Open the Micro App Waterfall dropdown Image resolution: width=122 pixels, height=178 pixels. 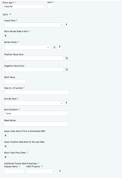pos(25,7)
